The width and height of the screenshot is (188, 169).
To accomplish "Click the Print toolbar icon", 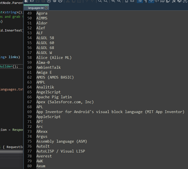I will [60, 1].
